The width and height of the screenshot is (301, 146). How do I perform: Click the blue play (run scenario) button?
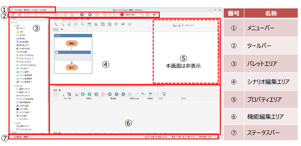pyautogui.click(x=82, y=15)
